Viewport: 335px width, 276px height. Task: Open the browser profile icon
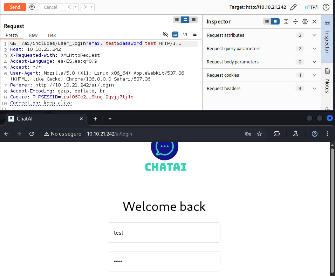[x=314, y=134]
